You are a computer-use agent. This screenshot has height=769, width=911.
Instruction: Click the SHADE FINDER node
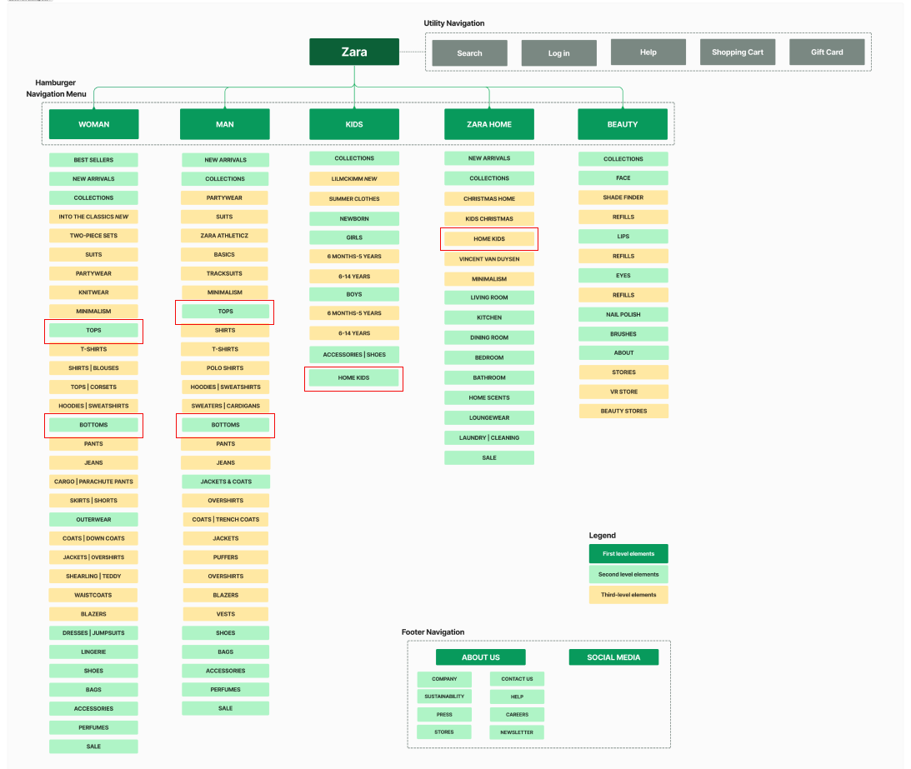tap(623, 197)
